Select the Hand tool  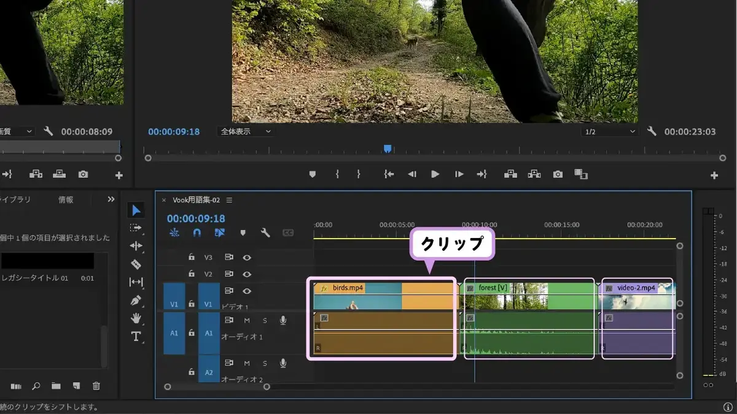[136, 318]
